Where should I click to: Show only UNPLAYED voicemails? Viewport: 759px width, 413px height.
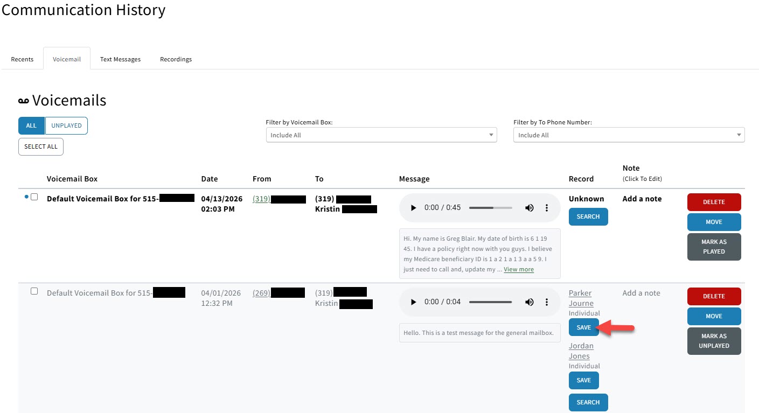(66, 125)
